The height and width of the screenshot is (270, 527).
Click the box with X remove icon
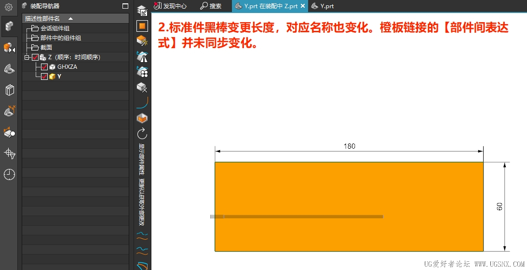[x=142, y=87]
